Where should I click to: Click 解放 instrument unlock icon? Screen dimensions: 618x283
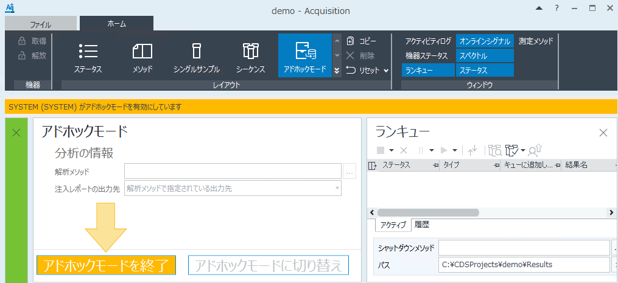point(22,55)
